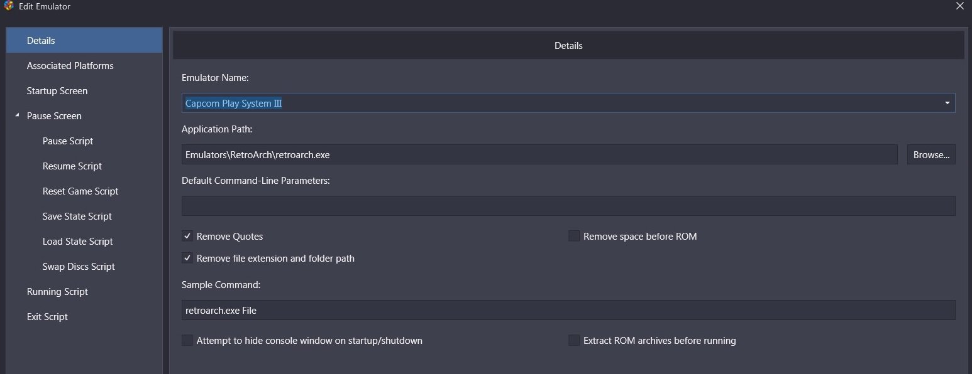This screenshot has width=972, height=374.
Task: Uncheck the Remove Quotes checkbox
Action: (x=187, y=236)
